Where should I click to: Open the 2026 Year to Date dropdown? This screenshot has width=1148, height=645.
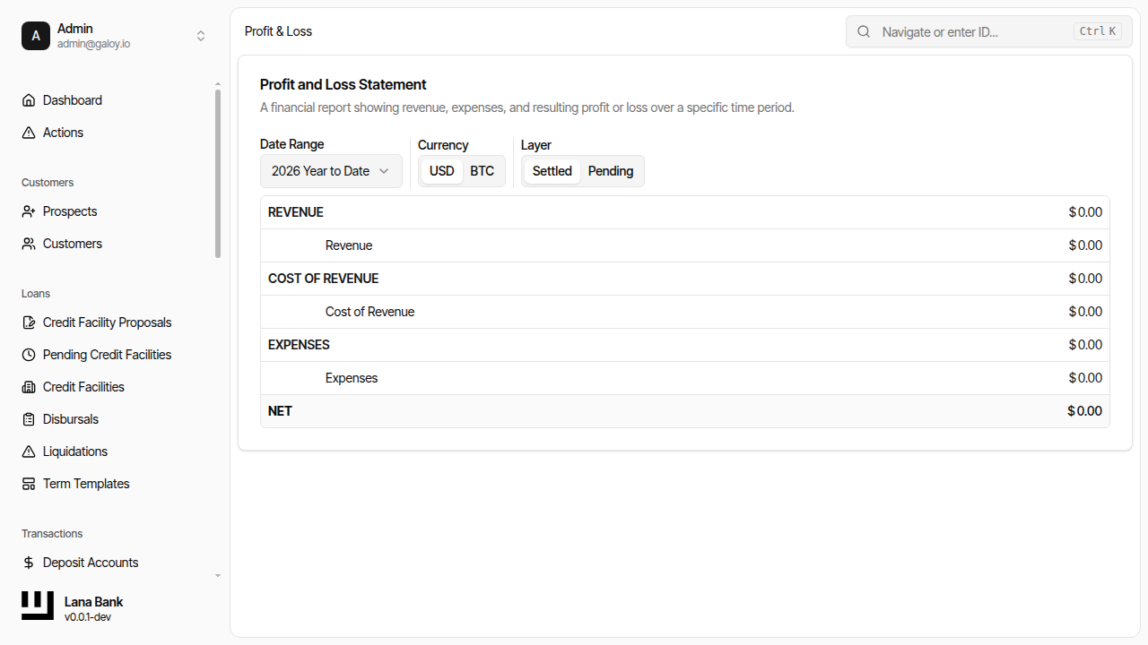[x=331, y=171]
